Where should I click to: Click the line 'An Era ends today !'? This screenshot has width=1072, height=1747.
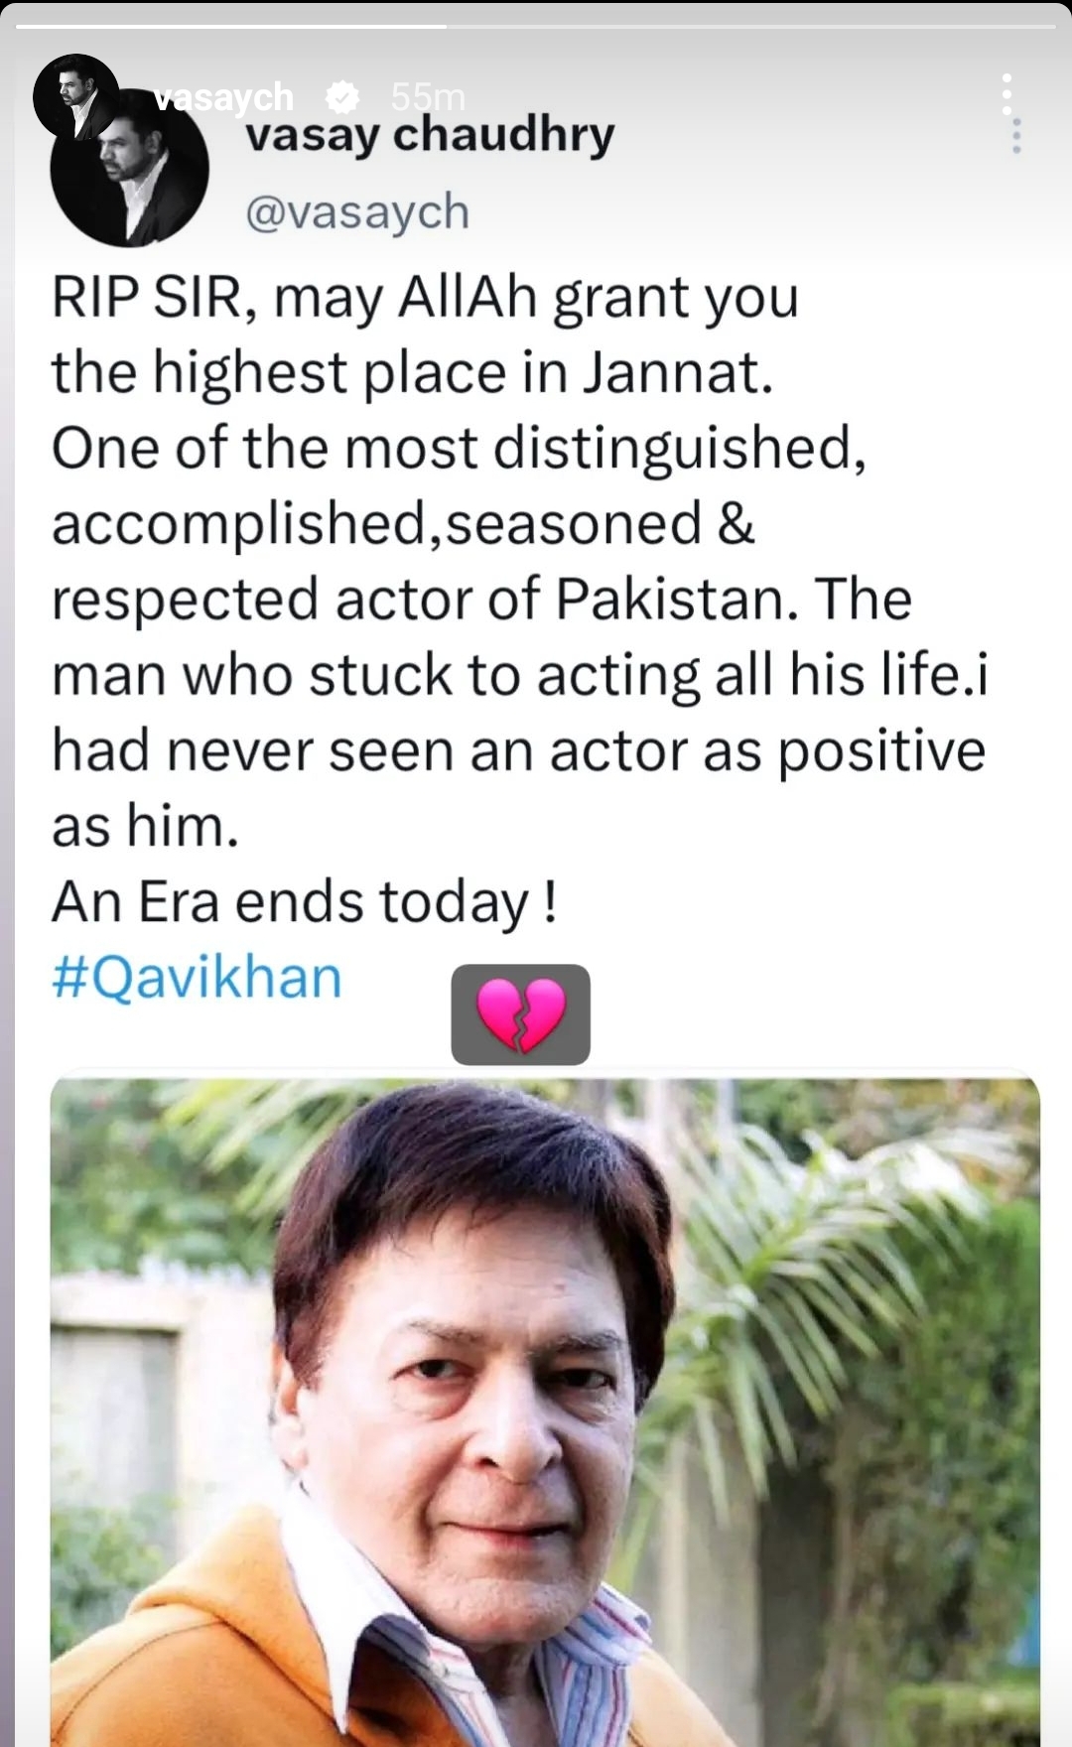305,902
